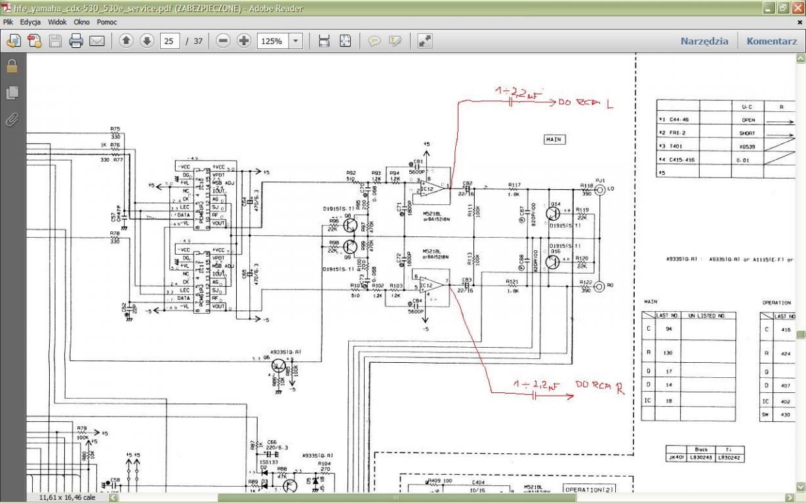Select the highlight text tool
Image resolution: width=806 pixels, height=503 pixels.
[x=395, y=41]
